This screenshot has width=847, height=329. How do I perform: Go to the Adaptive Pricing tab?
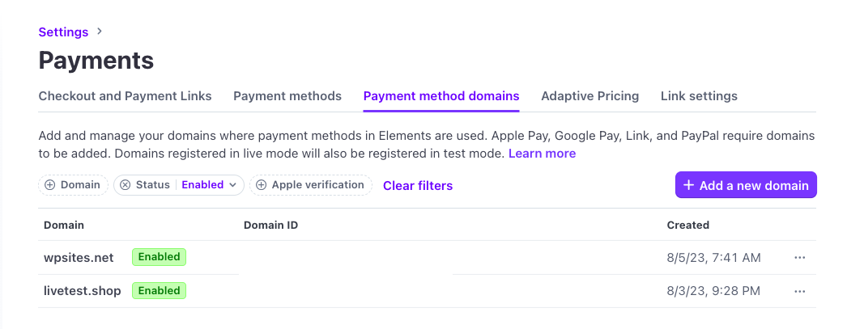(589, 96)
